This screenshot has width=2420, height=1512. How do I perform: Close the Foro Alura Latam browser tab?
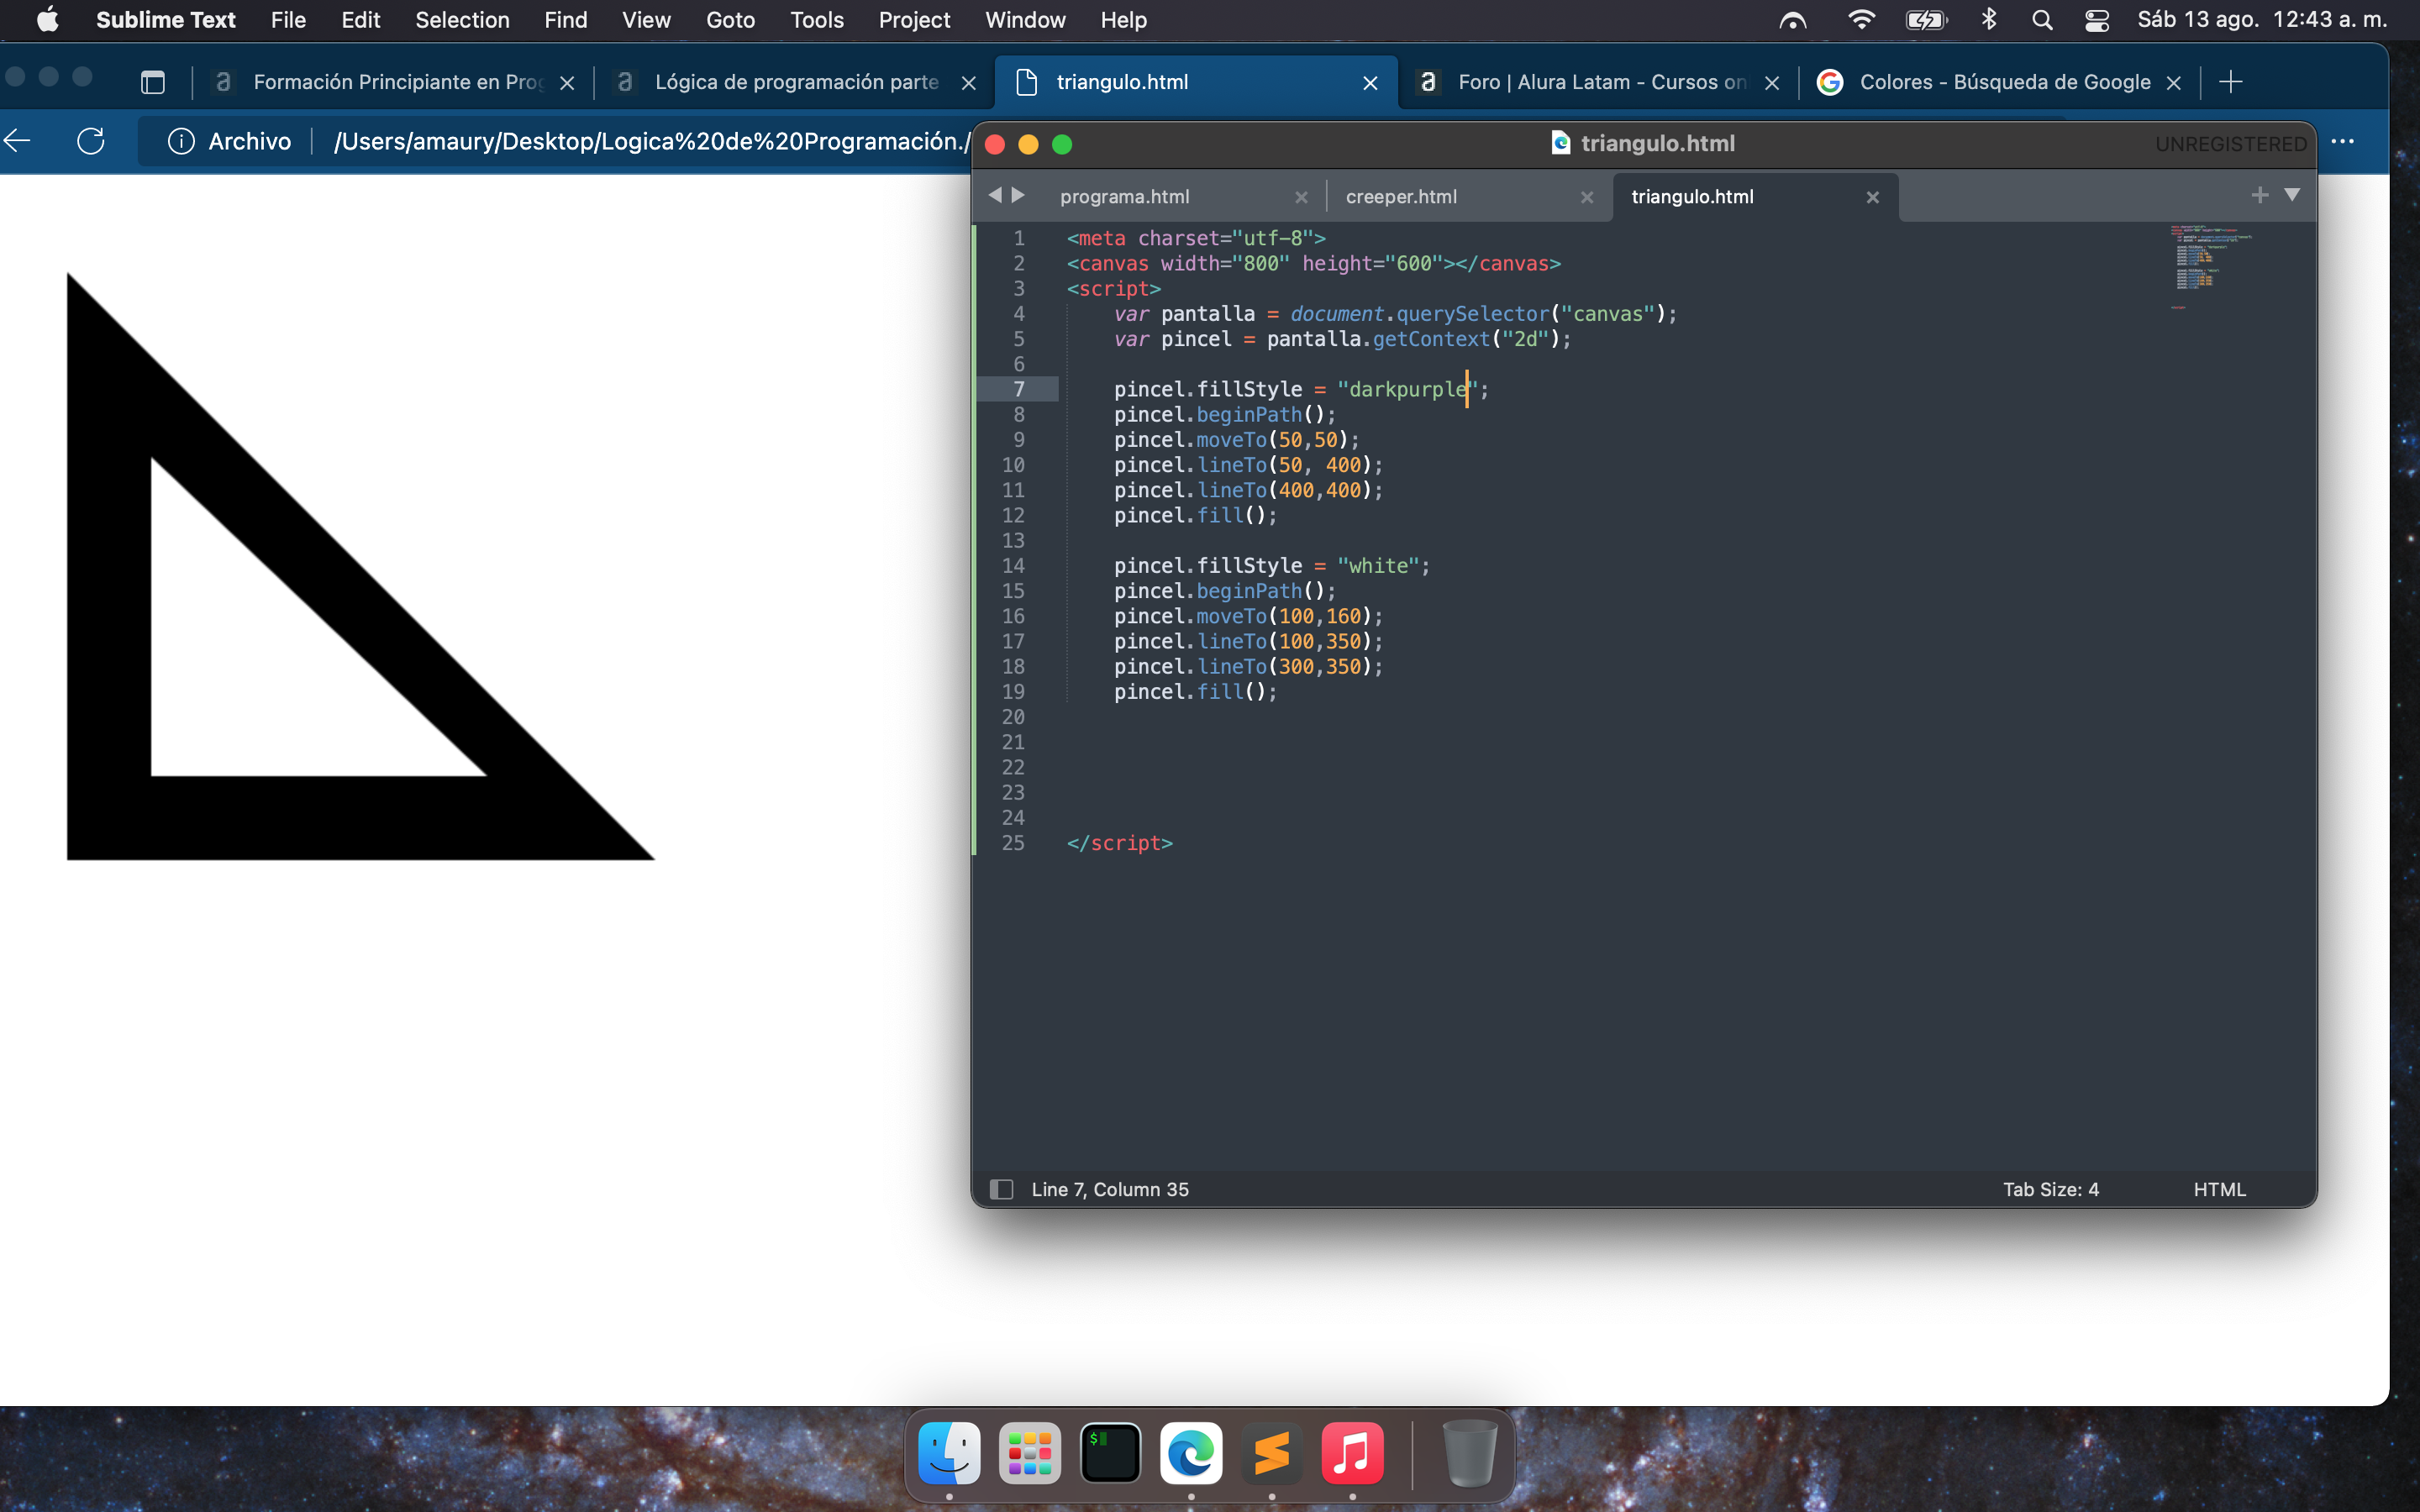pos(1772,83)
